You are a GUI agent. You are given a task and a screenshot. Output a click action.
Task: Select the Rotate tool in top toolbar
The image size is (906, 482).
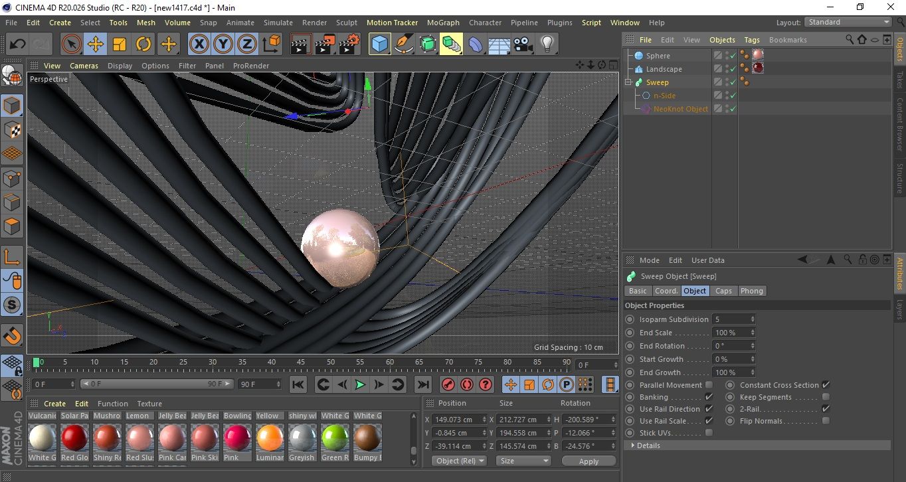click(143, 44)
